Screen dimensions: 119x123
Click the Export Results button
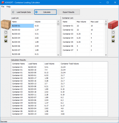[69, 12]
